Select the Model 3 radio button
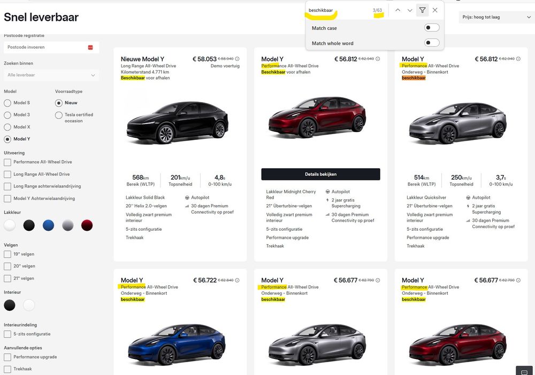Image resolution: width=535 pixels, height=375 pixels. pos(7,115)
